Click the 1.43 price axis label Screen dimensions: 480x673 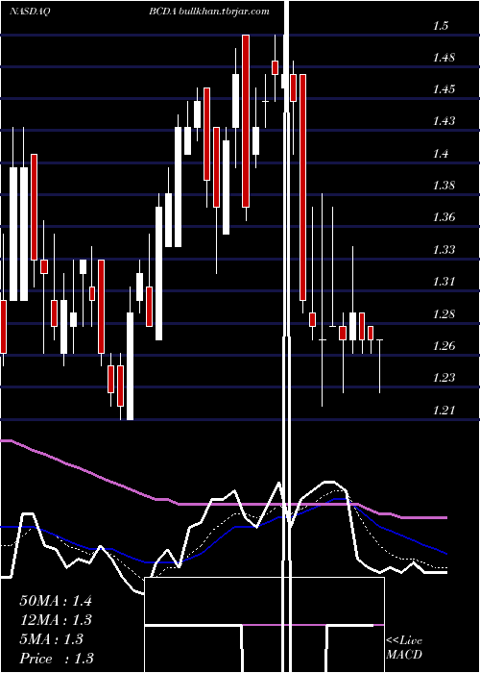pos(444,121)
